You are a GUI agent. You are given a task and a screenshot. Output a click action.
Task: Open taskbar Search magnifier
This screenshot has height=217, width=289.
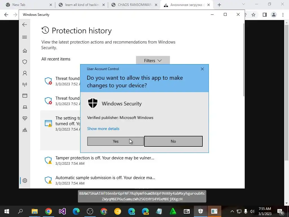pyautogui.click(x=20, y=211)
